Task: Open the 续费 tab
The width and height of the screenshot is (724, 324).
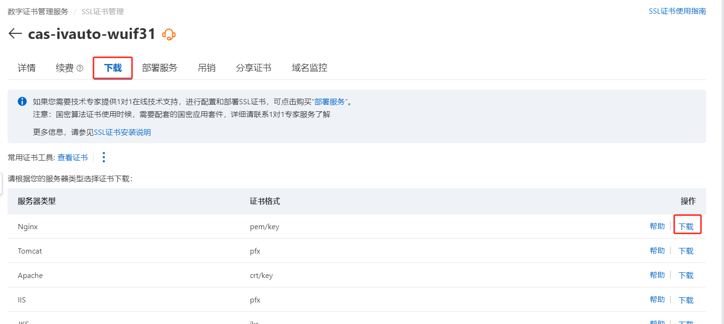Action: click(65, 68)
